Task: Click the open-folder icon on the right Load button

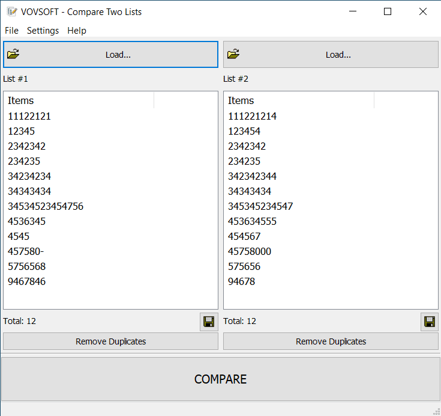Action: click(x=233, y=54)
